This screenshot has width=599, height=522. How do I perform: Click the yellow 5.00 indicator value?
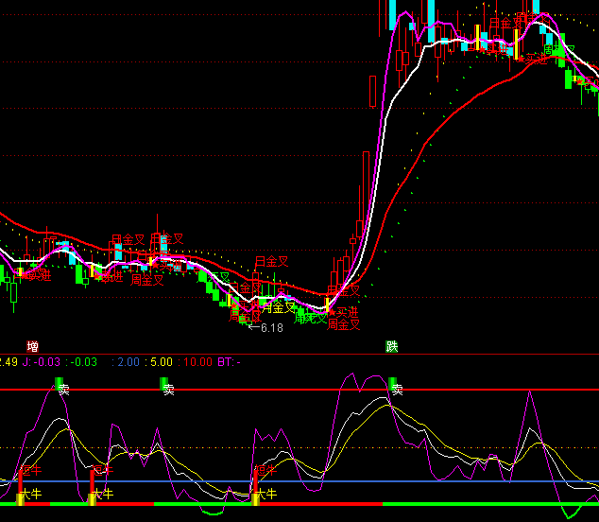(x=161, y=361)
